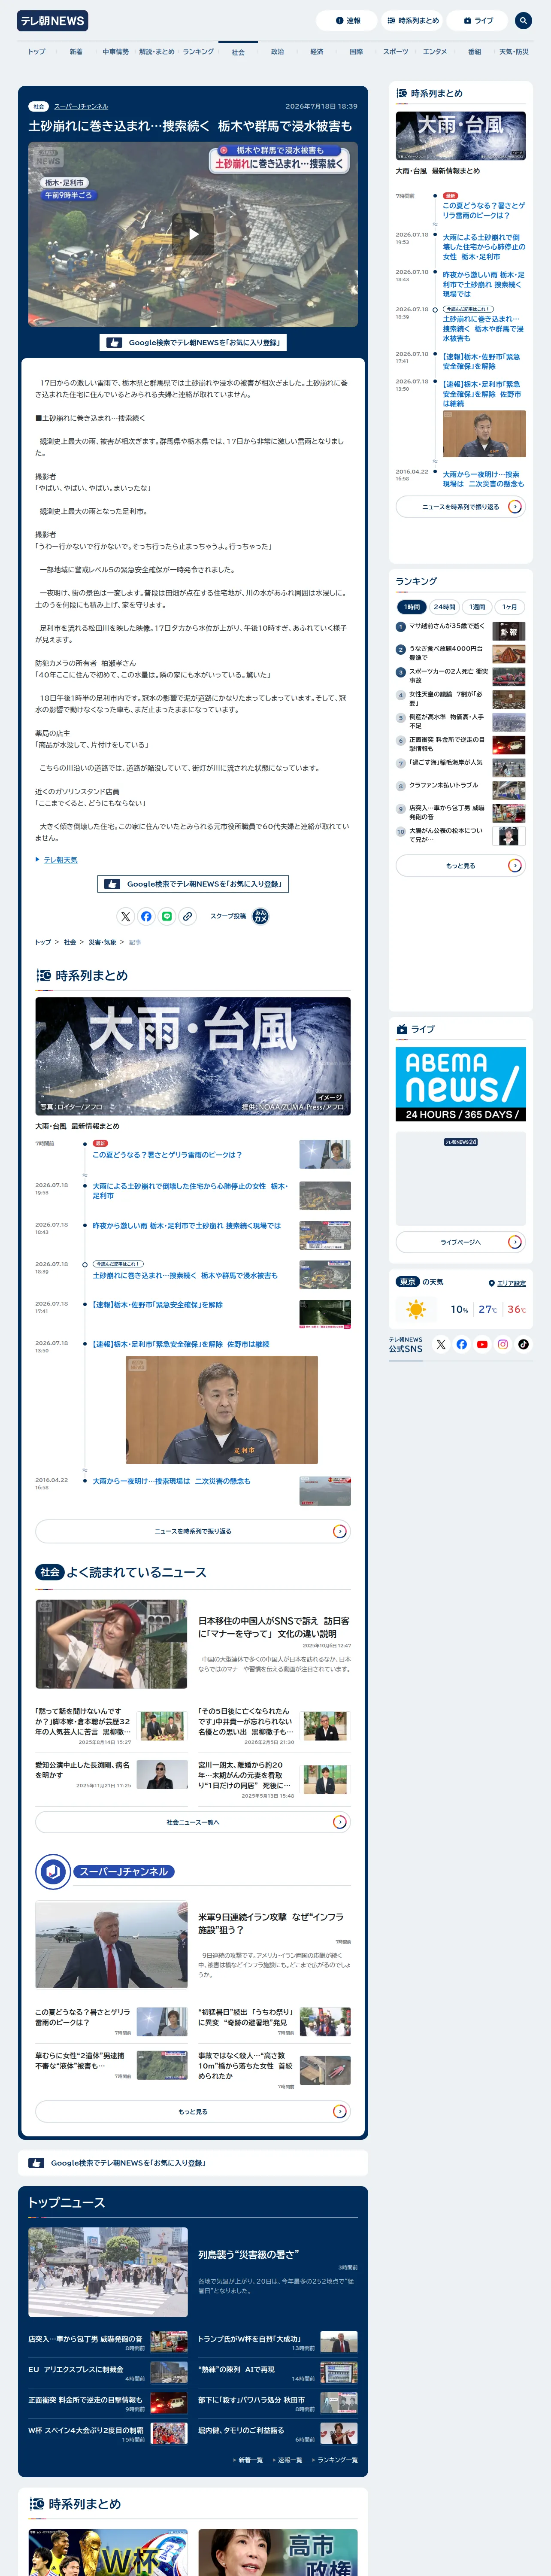The image size is (551, 2576).
Task: Expand main ニュースを時系列で振り返る button
Action: tap(193, 1531)
